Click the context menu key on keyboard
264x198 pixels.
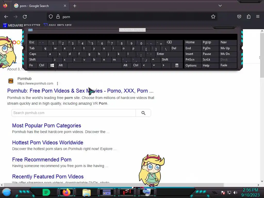pyautogui.click(x=177, y=65)
